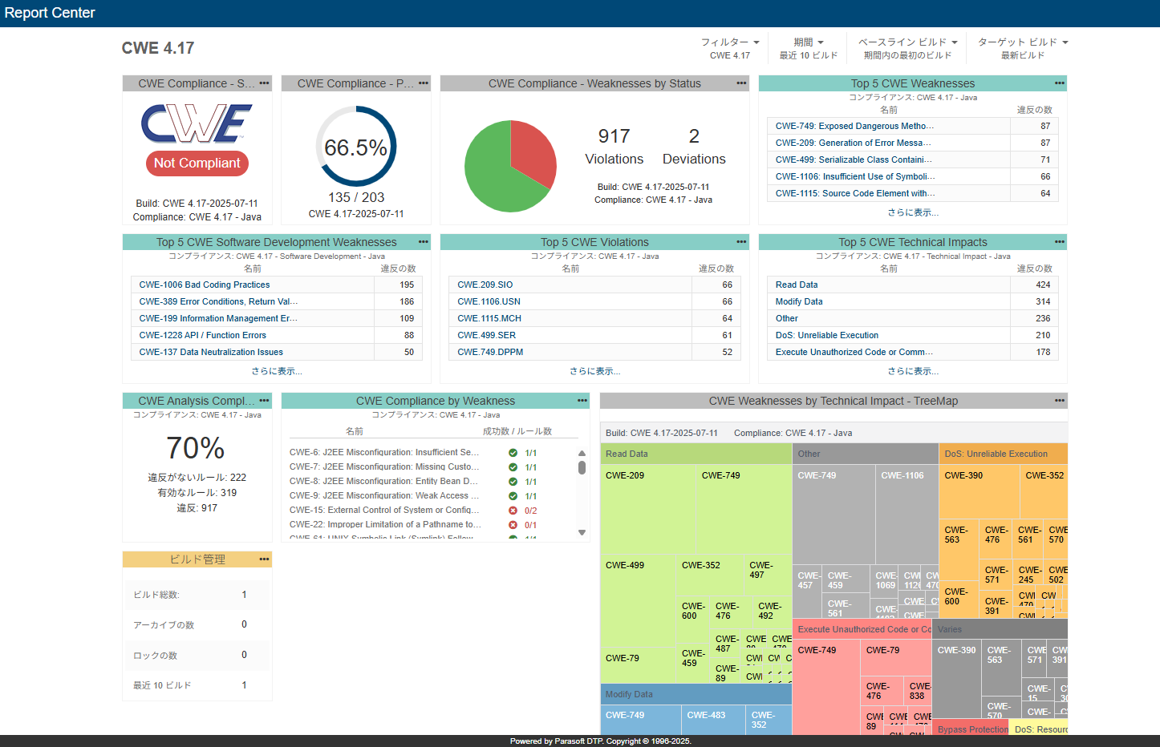Open ellipsis menu on ビルド管理 widget
This screenshot has height=747, width=1160.
(x=264, y=559)
